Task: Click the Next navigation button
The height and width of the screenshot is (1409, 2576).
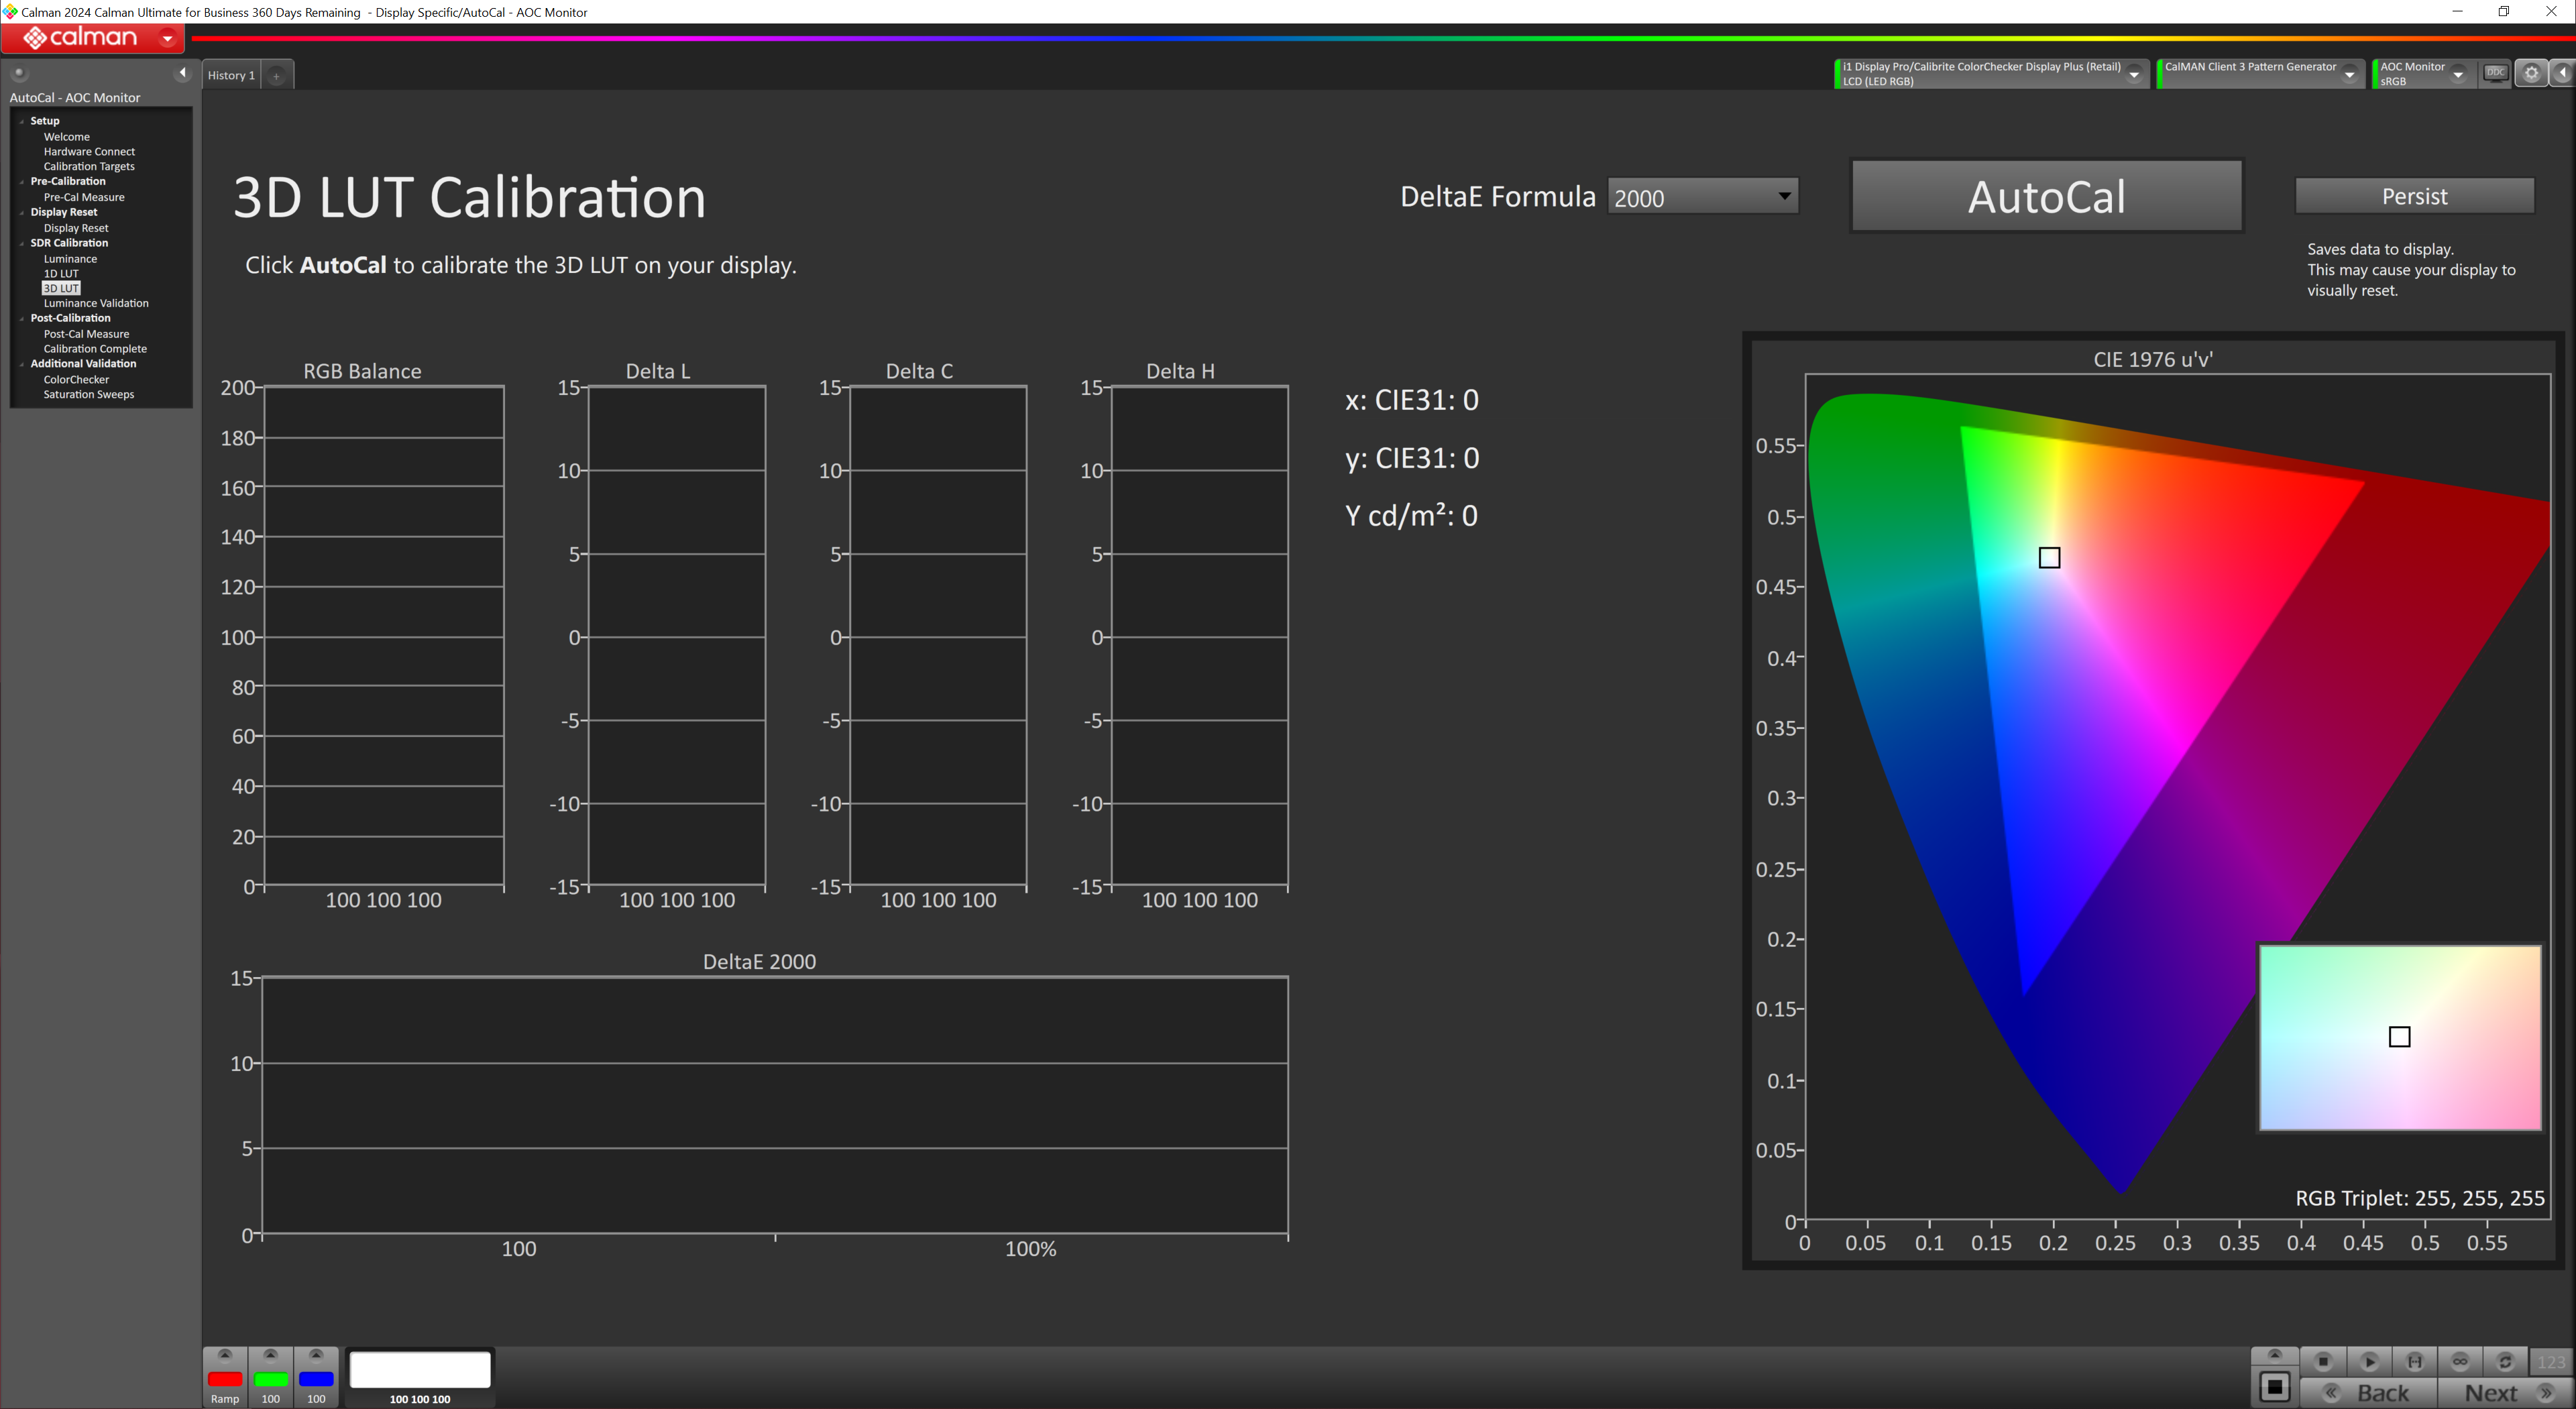Action: click(2492, 1392)
